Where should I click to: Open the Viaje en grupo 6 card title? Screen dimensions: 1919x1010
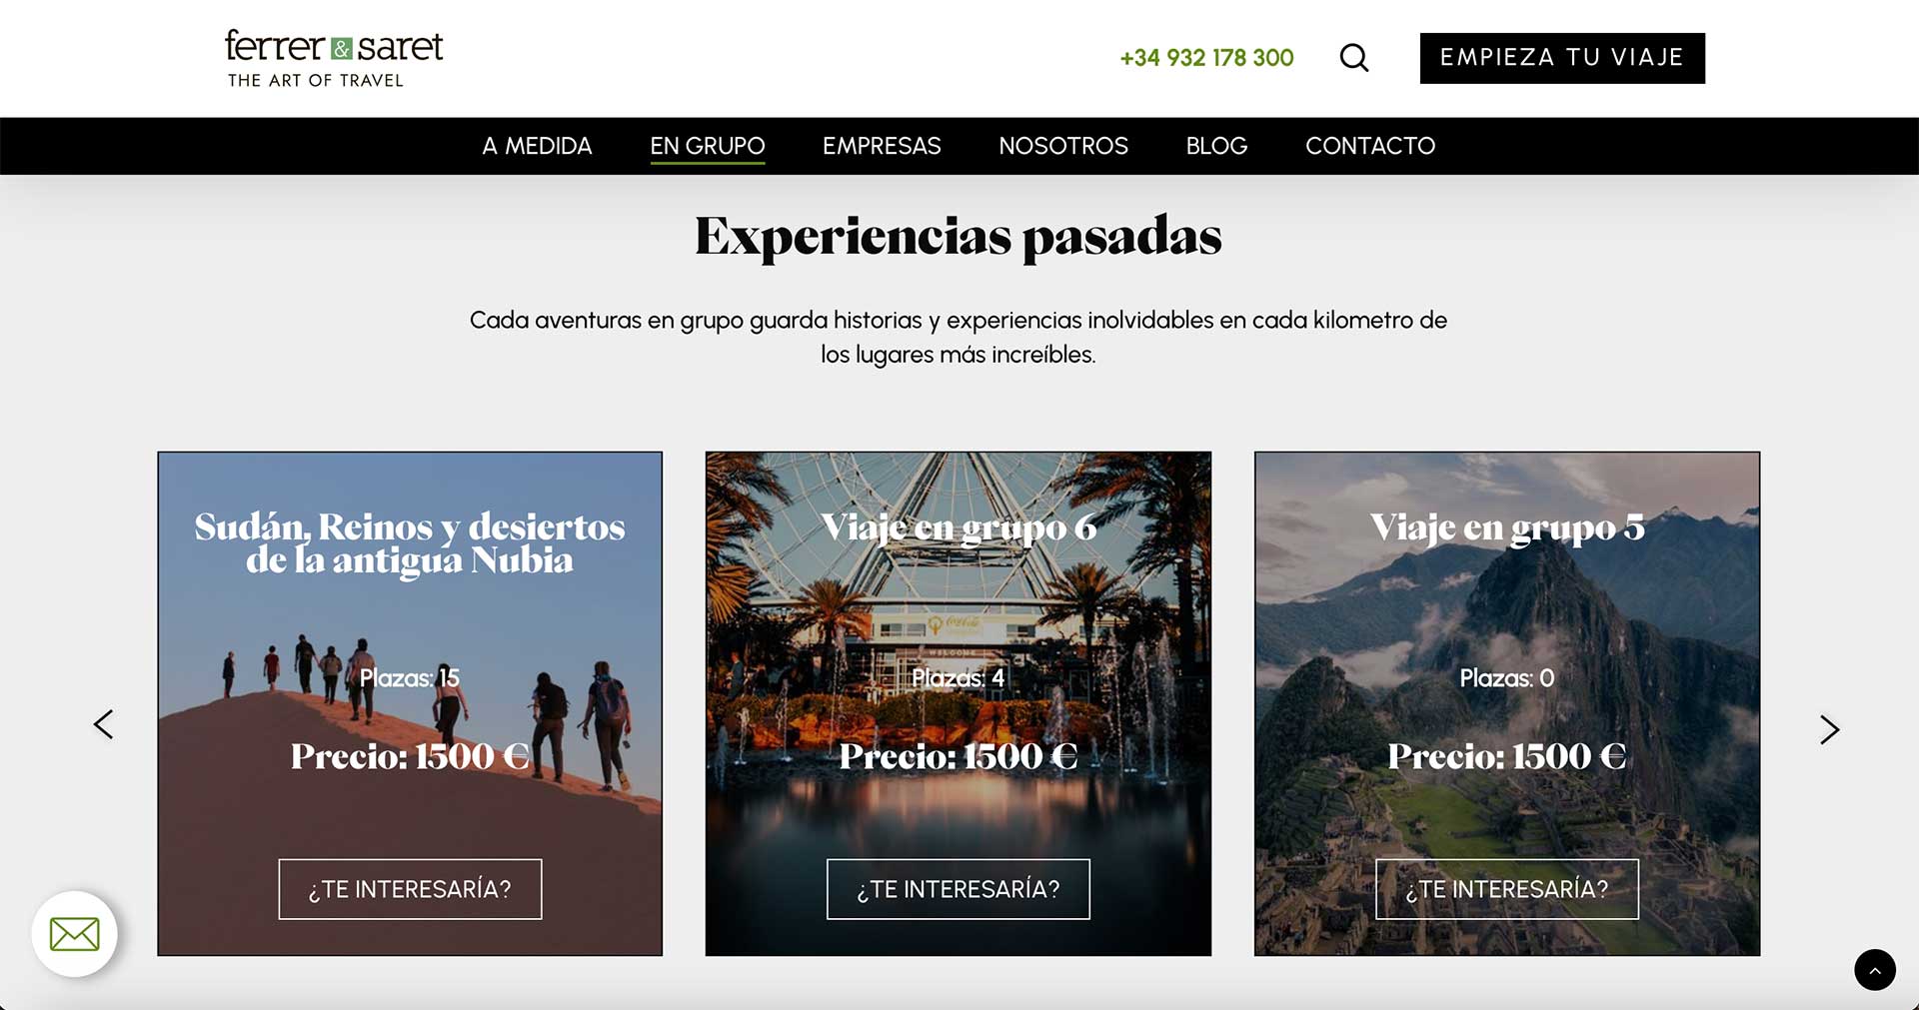959,528
